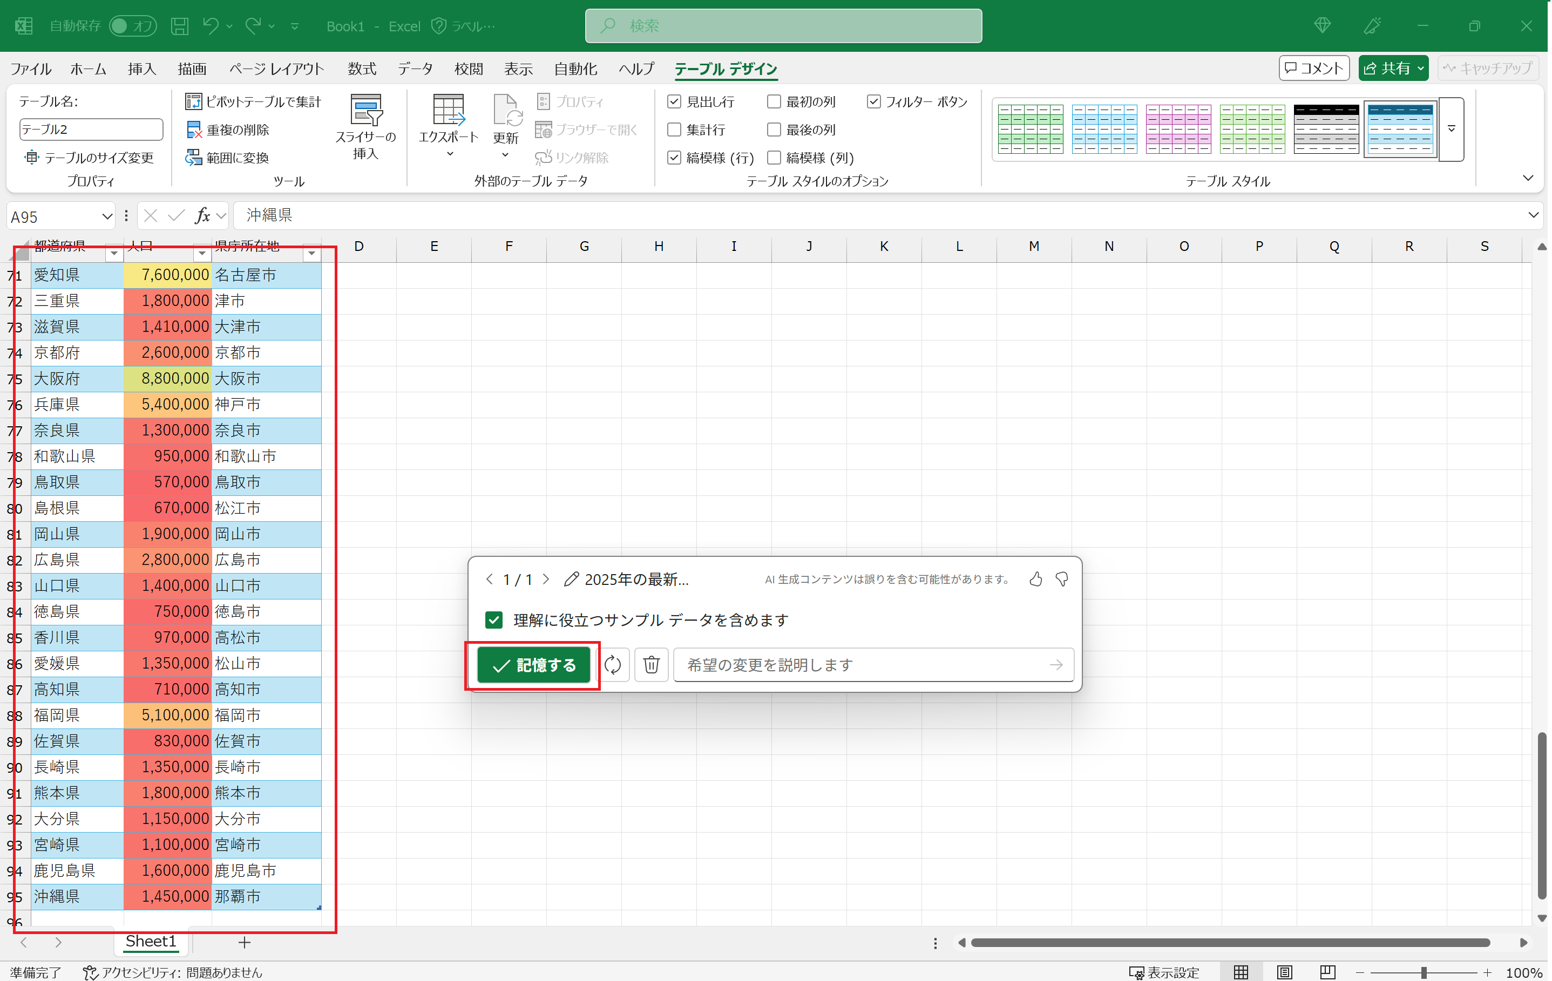Open the 人口 column filter dropdown
The image size is (1552, 981).
pyautogui.click(x=202, y=253)
